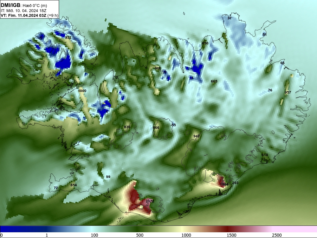The image size is (317, 238).
Task: Select the 854 map label
Action: click(74, 185)
